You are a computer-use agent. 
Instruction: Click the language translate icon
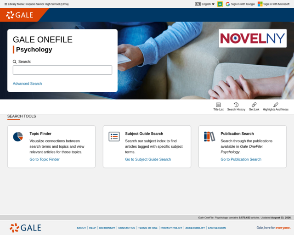(198, 4)
